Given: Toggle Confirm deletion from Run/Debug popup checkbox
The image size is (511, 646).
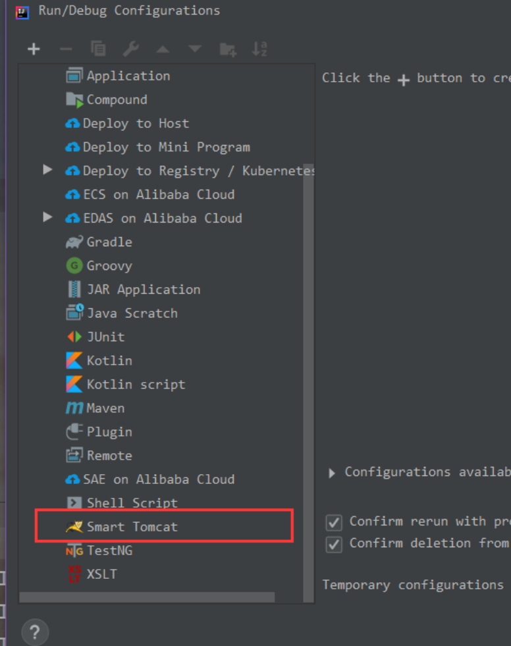Looking at the screenshot, I should click(334, 544).
